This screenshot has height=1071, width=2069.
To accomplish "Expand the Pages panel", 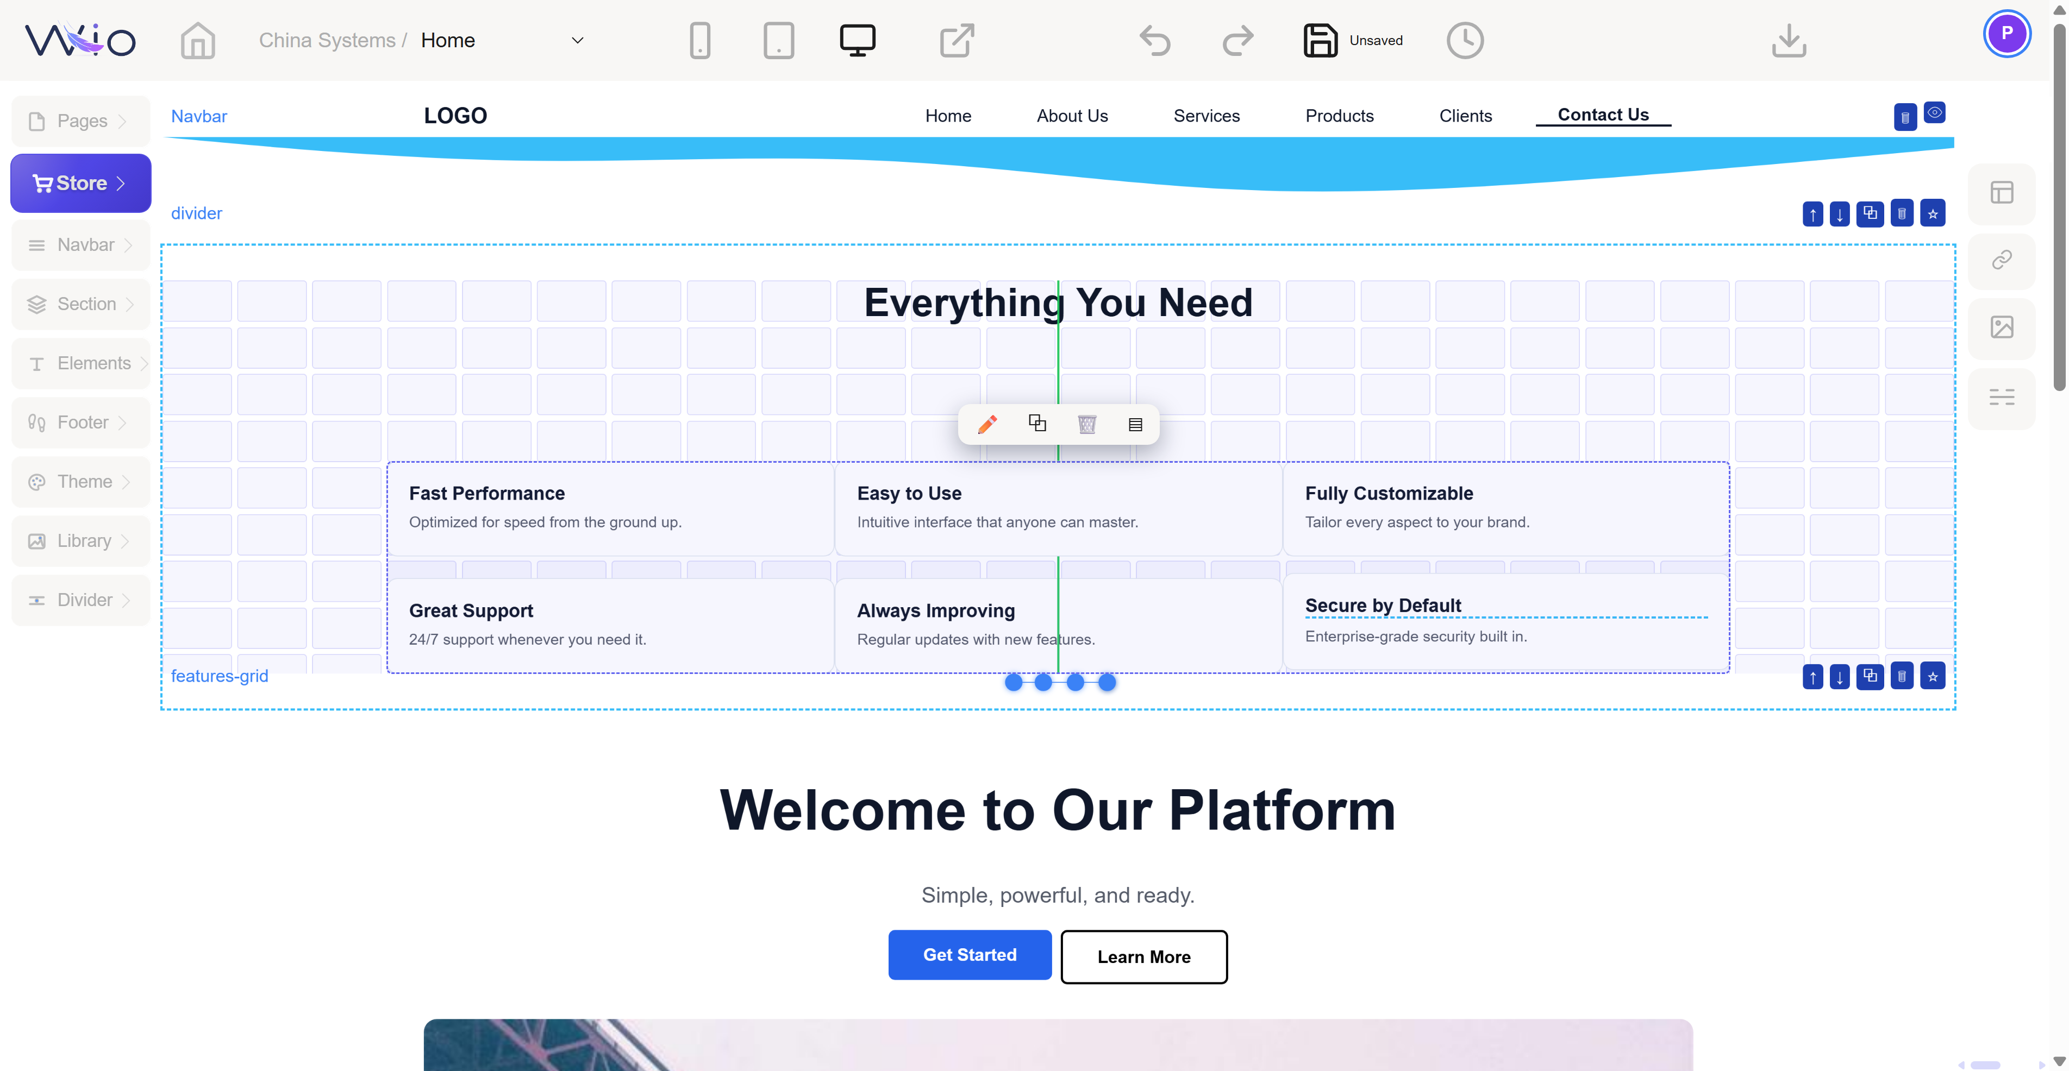I will click(80, 121).
